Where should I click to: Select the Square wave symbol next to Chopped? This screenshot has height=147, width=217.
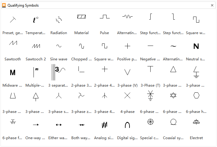coord(104,46)
